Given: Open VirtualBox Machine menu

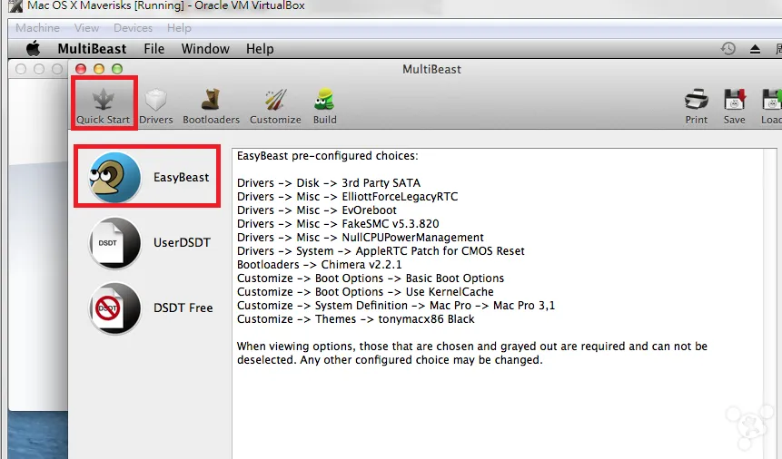Looking at the screenshot, I should coord(37,28).
